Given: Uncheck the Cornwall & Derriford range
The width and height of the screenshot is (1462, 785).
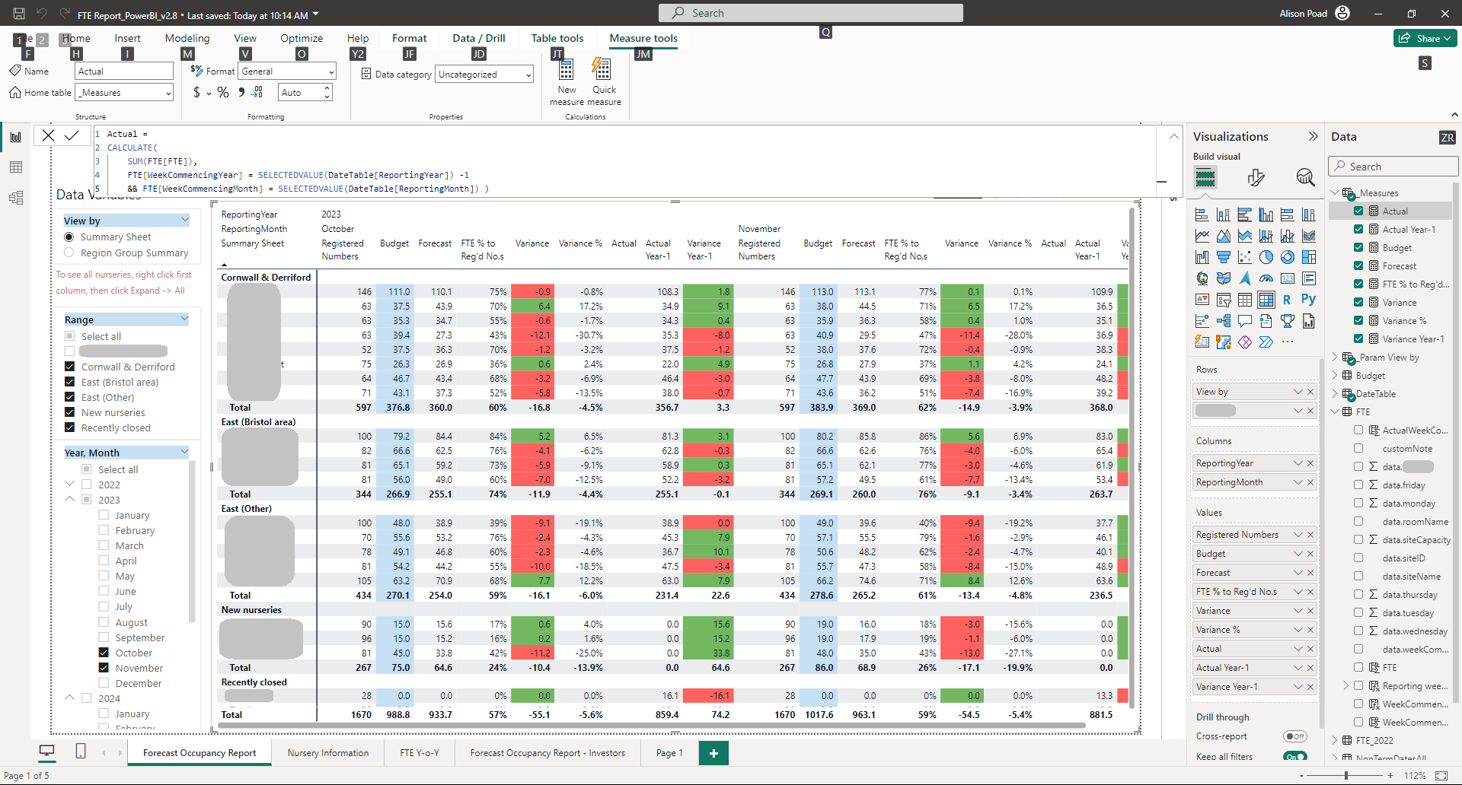Looking at the screenshot, I should [x=70, y=367].
